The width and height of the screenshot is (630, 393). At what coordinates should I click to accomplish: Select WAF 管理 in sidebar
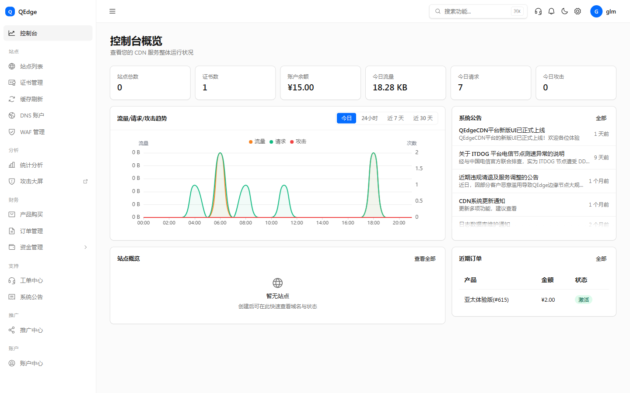(48, 132)
